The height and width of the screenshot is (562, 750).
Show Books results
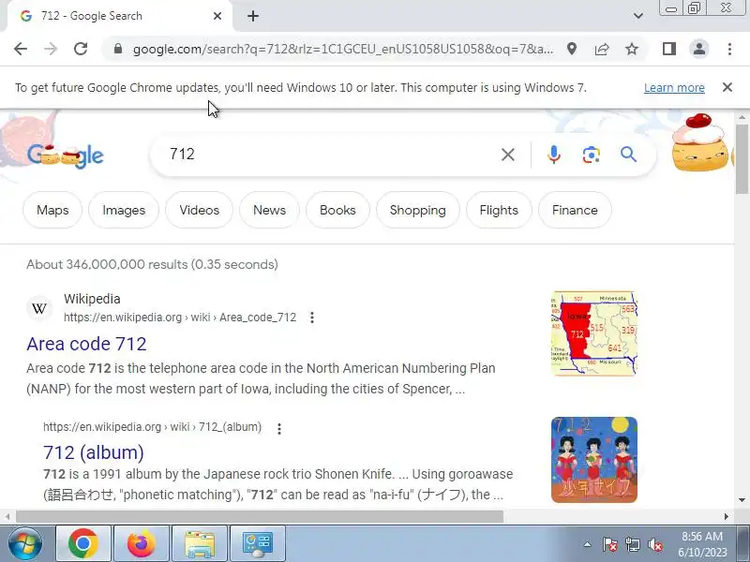[x=337, y=210]
